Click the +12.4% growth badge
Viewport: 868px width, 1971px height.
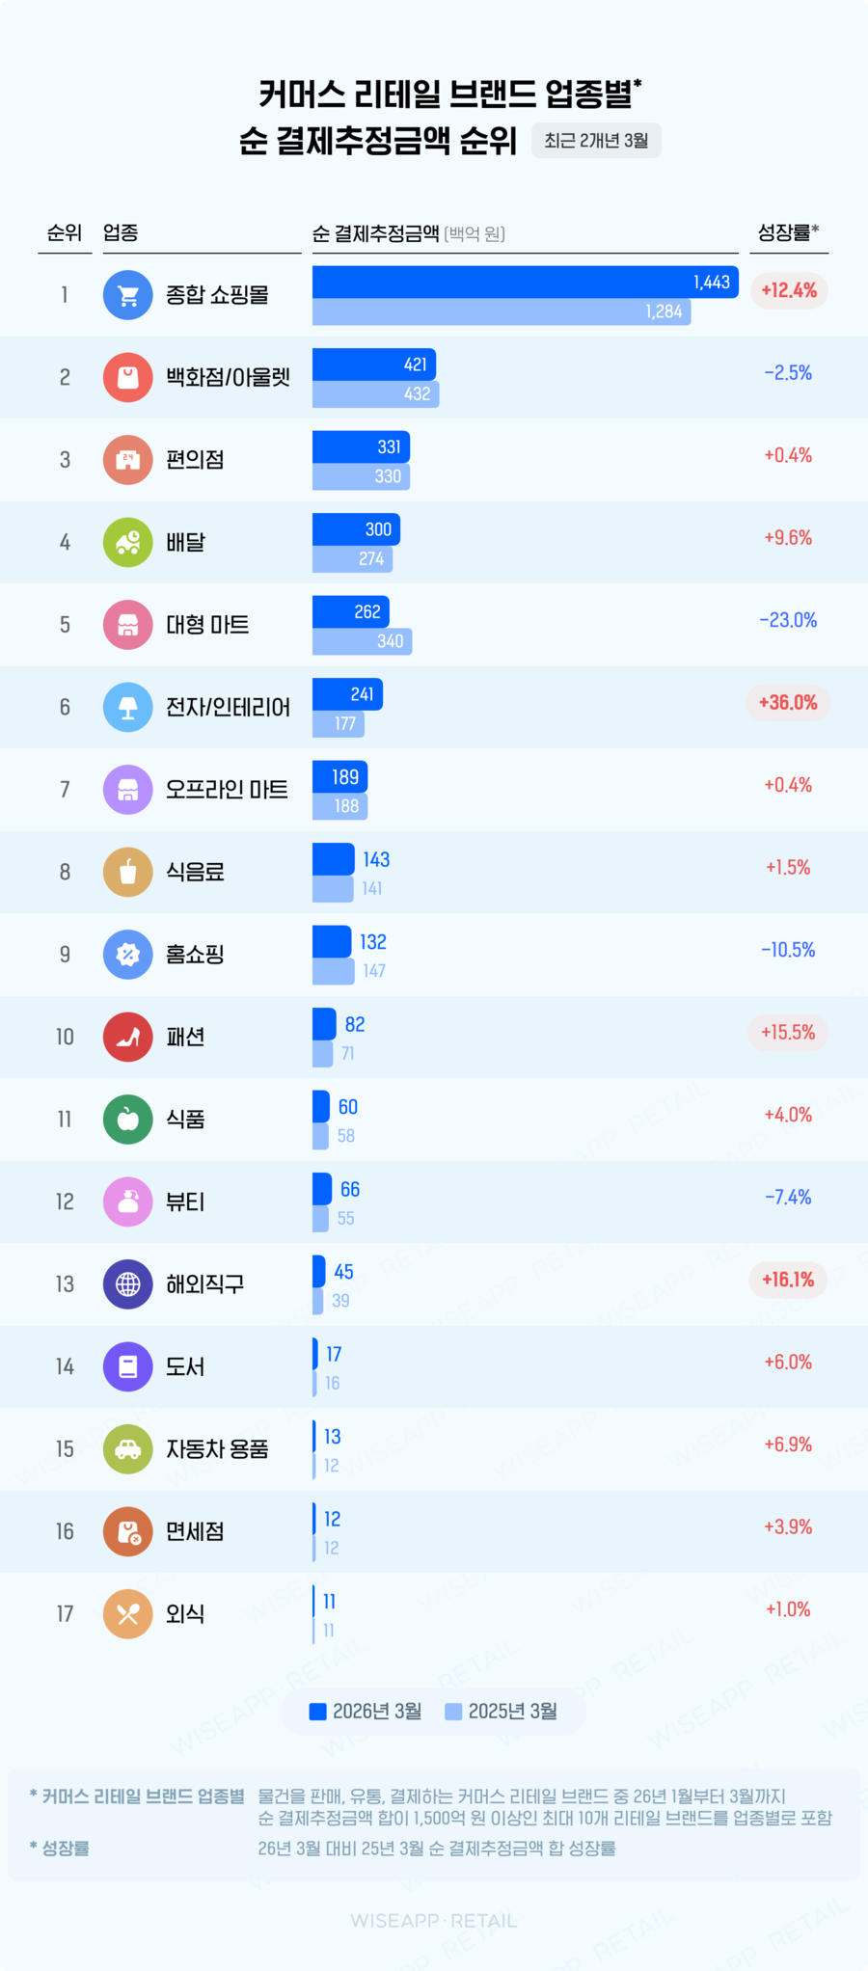789,291
